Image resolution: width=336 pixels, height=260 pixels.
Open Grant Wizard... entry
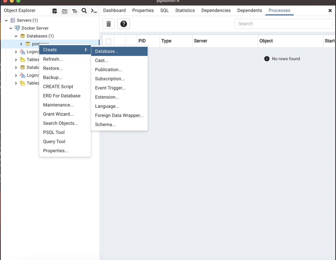65,114
